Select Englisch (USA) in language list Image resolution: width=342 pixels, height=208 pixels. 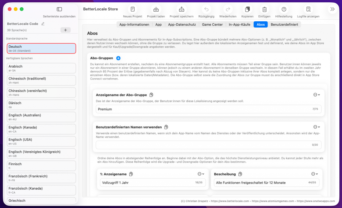41,141
